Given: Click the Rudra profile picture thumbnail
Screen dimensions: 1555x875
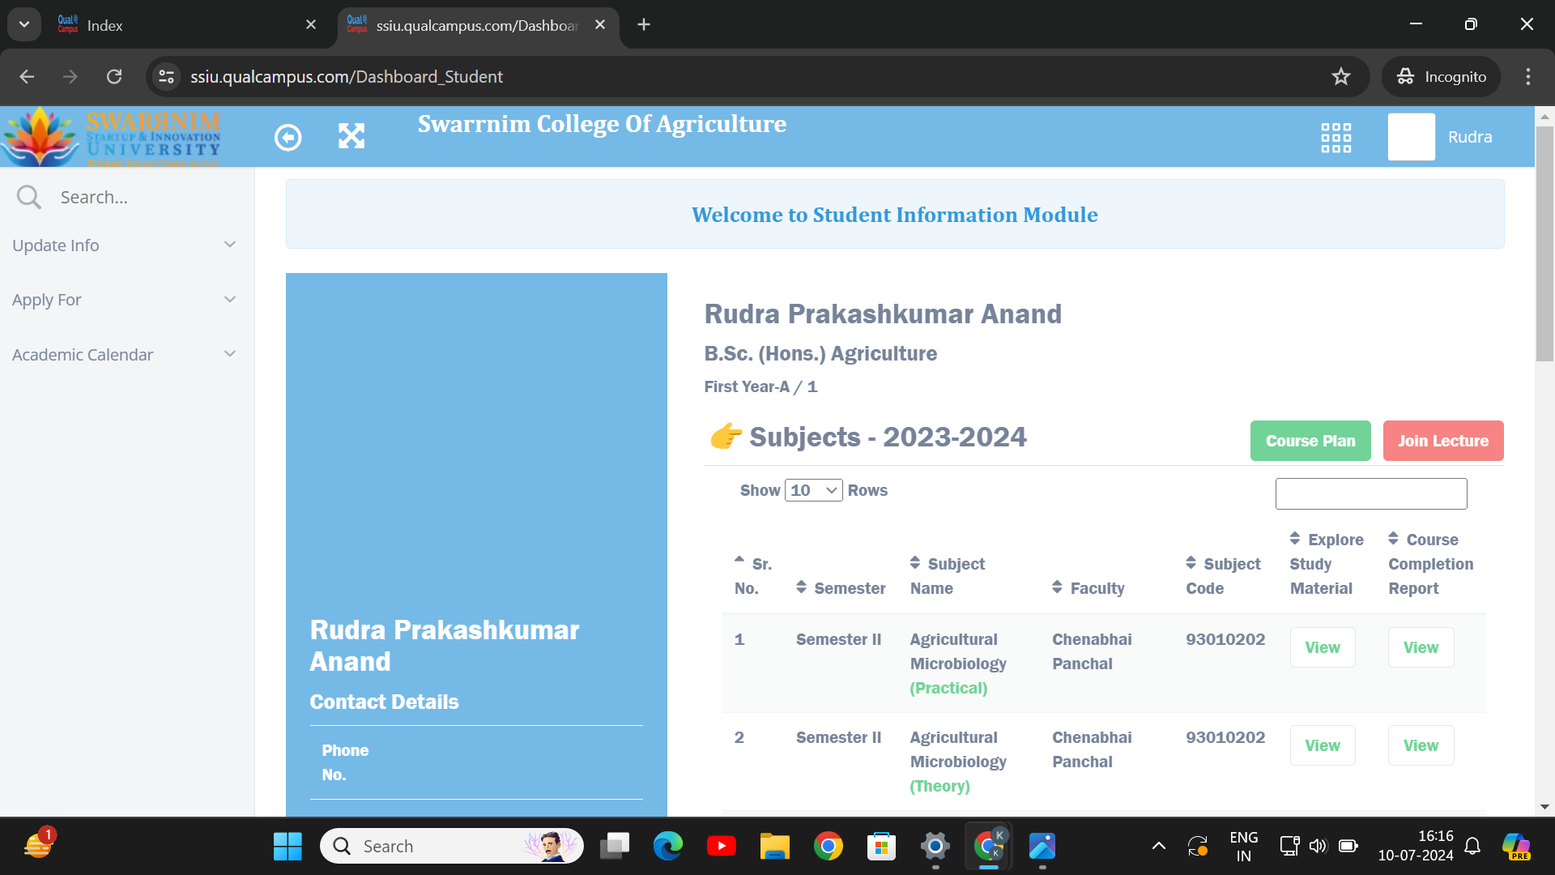Looking at the screenshot, I should [1411, 137].
